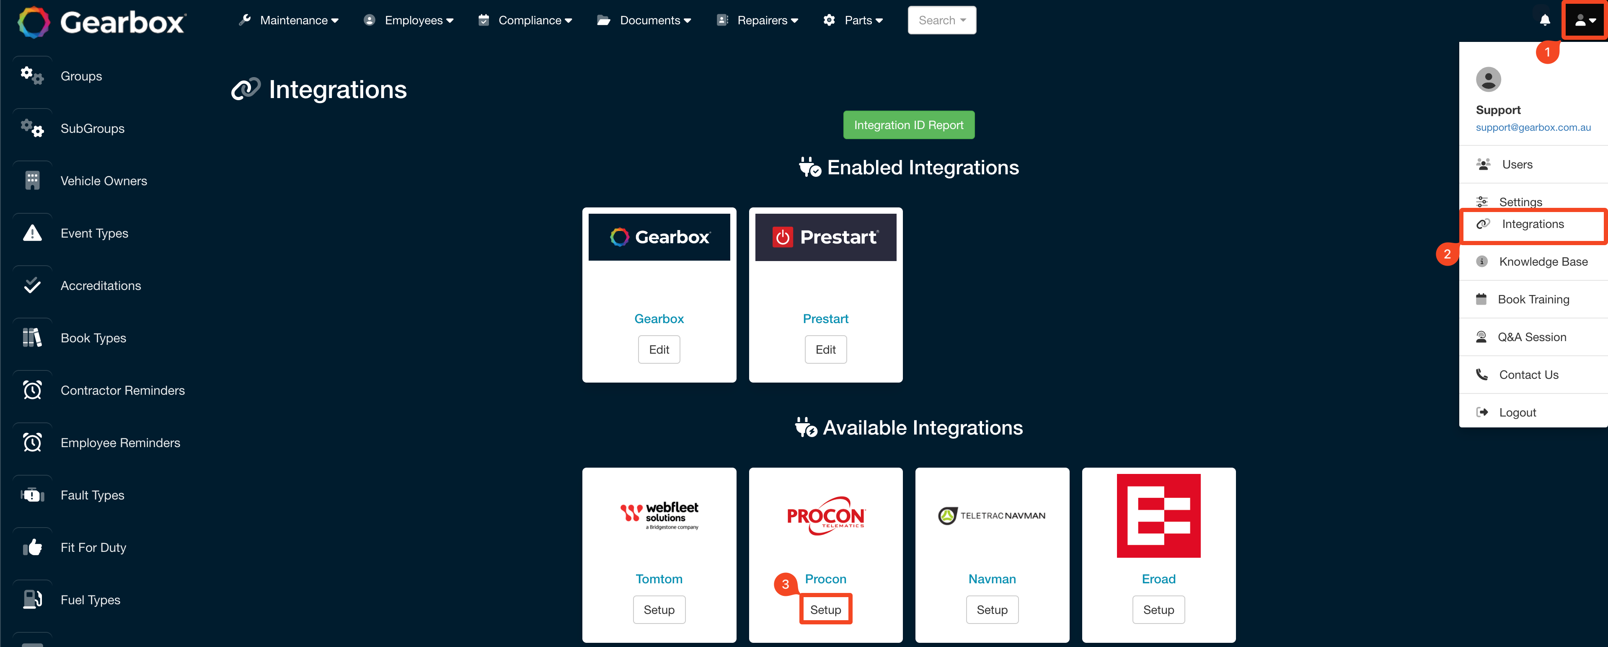The height and width of the screenshot is (647, 1608).
Task: Click the Employee Reminders alarm clock icon
Action: (32, 443)
